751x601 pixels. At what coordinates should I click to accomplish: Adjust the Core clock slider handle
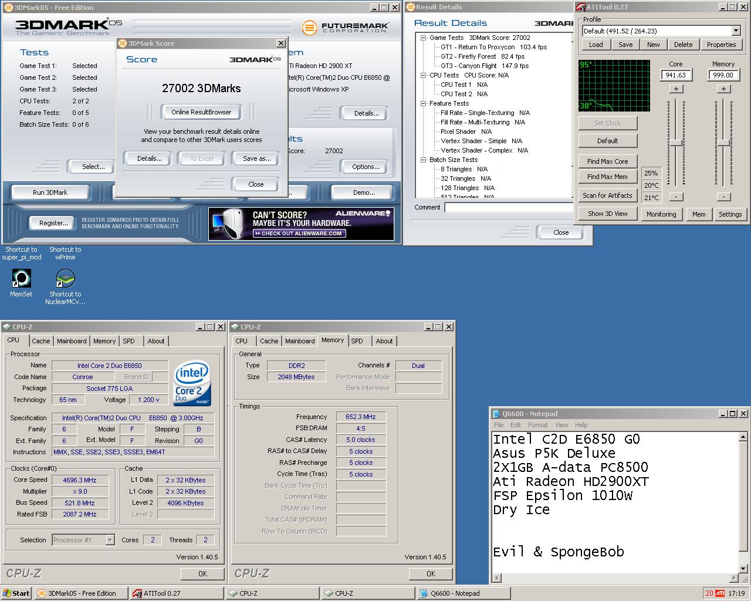[x=676, y=143]
